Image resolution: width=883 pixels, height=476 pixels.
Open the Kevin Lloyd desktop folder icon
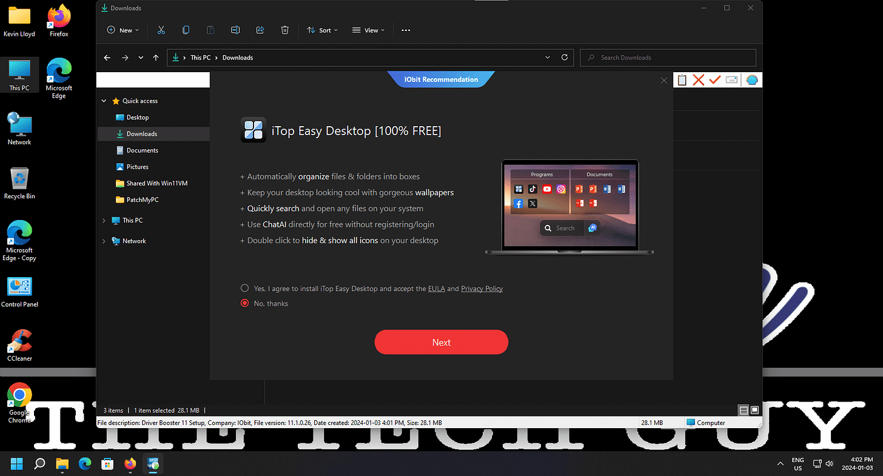click(19, 22)
